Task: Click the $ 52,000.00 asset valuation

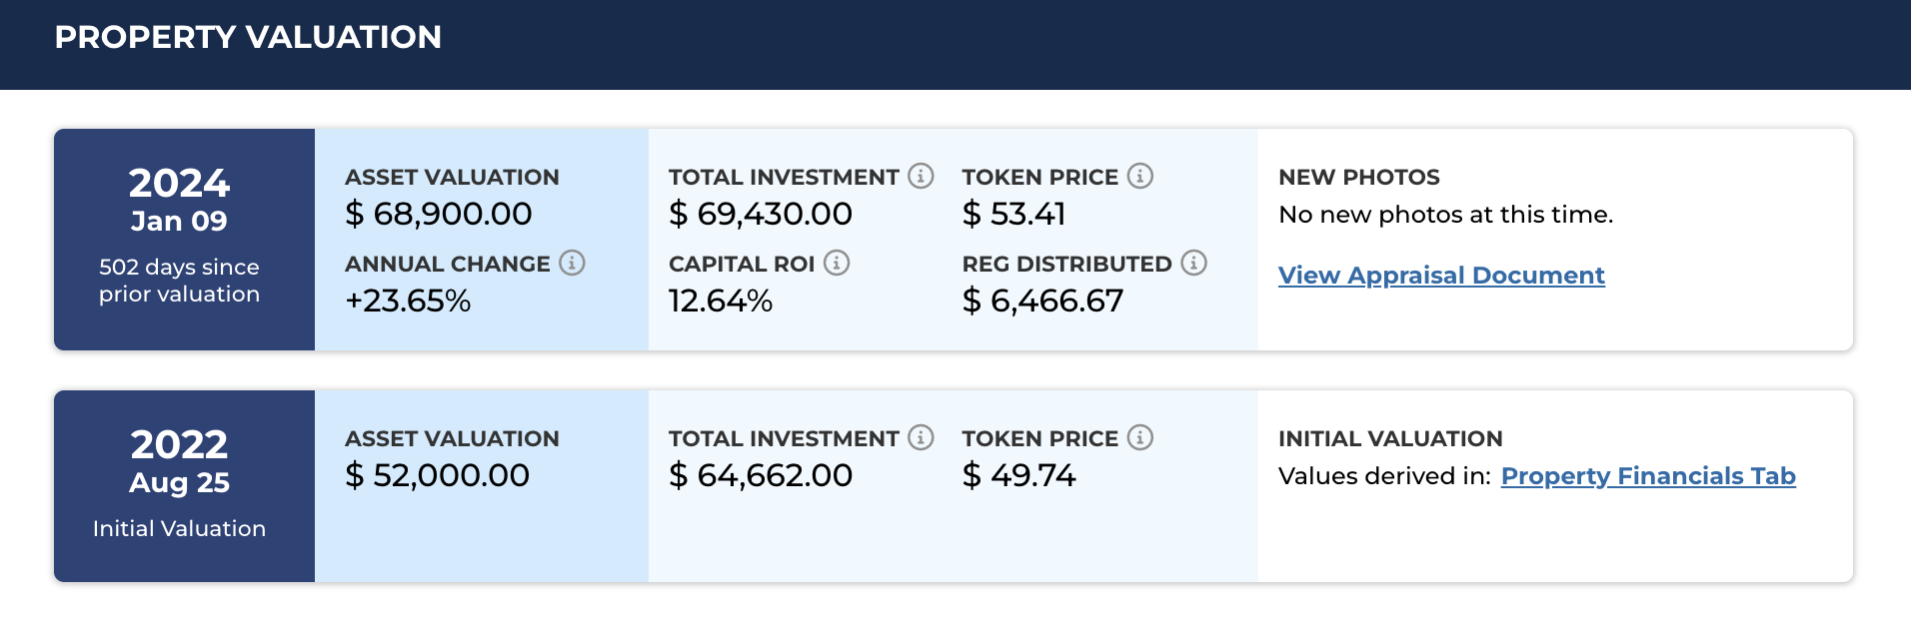Action: 438,475
